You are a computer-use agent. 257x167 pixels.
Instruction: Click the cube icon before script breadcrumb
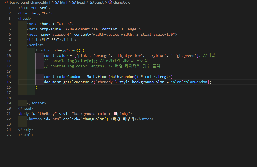(x=92, y=3)
